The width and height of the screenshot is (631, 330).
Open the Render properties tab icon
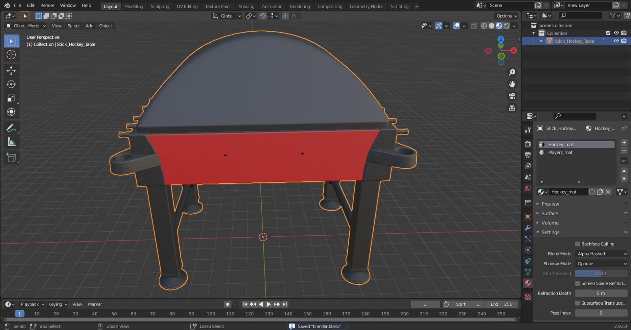coord(528,144)
